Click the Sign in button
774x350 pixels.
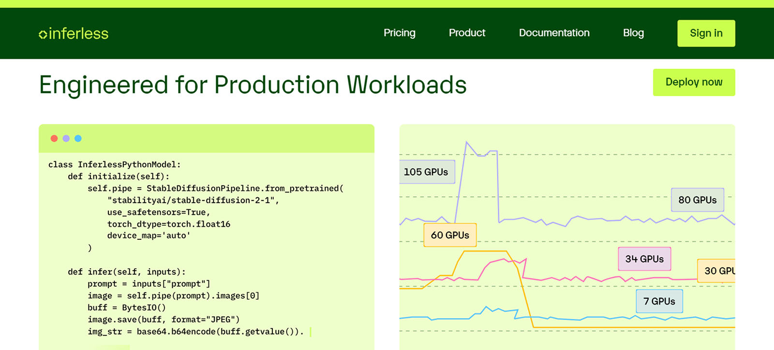click(706, 33)
